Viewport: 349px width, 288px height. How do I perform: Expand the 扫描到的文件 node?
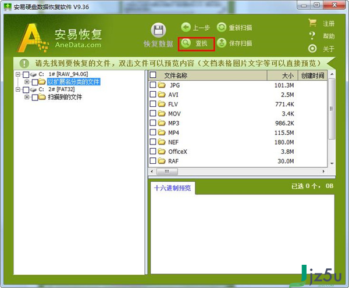(27, 97)
